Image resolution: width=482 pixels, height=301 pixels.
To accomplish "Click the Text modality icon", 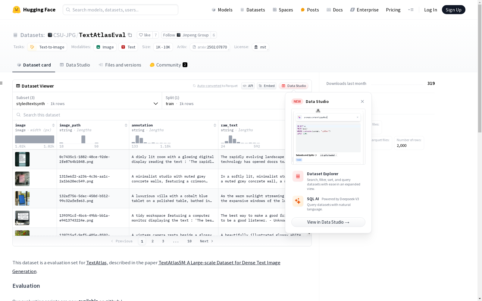I will click(x=123, y=47).
